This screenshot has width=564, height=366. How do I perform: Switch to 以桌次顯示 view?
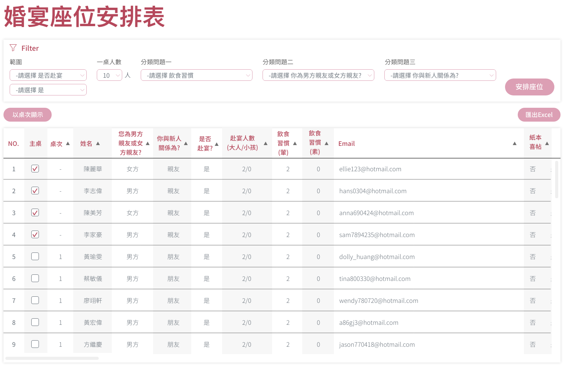pos(27,115)
